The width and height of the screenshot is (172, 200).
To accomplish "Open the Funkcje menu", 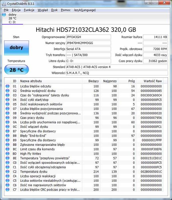I will point(29,10).
